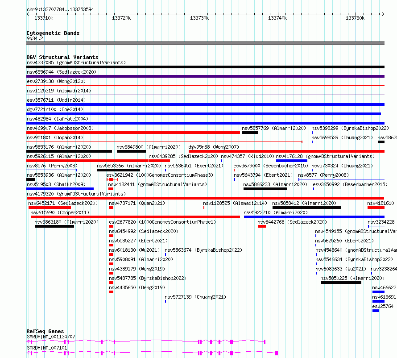
Task: Click the 133730k position on the ruler
Action: coord(199,18)
